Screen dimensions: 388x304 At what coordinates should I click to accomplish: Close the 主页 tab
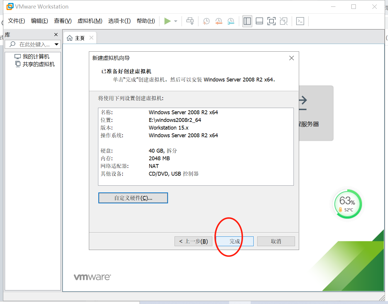91,38
